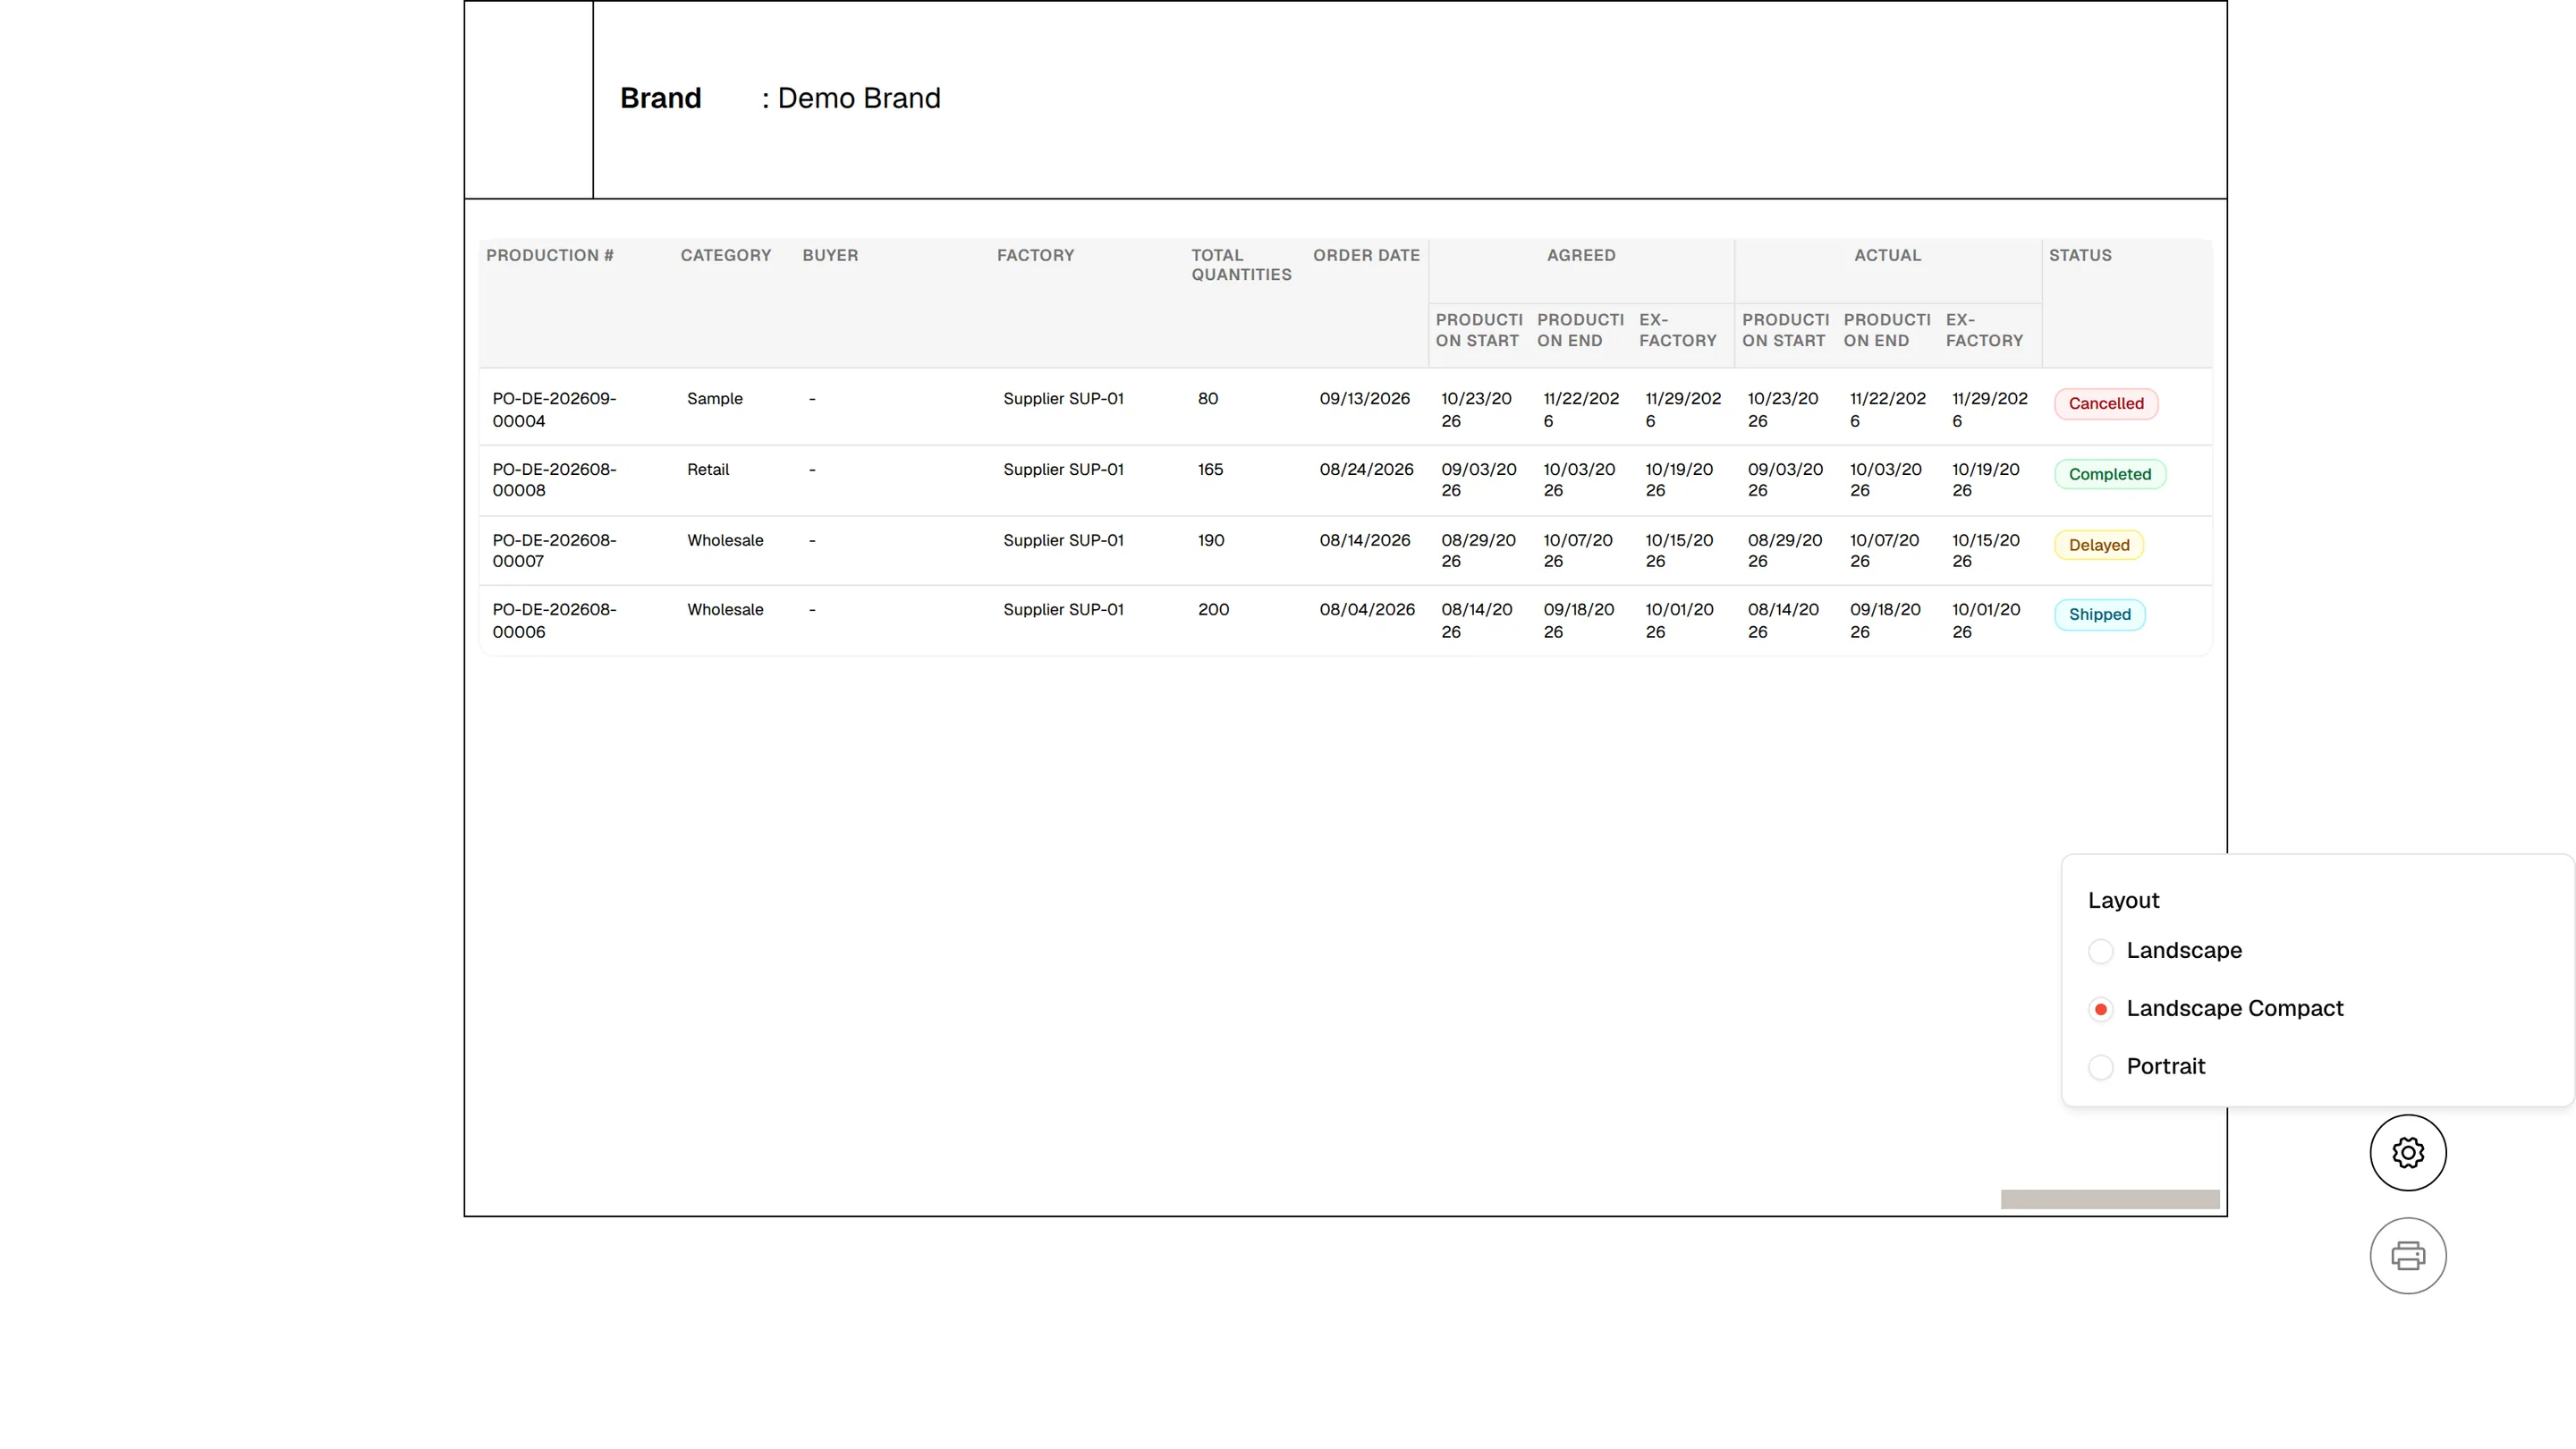Click the ACTUAL group header
2576x1449 pixels.
pyautogui.click(x=1887, y=255)
